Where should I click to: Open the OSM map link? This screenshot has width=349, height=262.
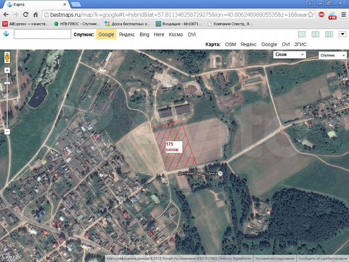click(230, 44)
